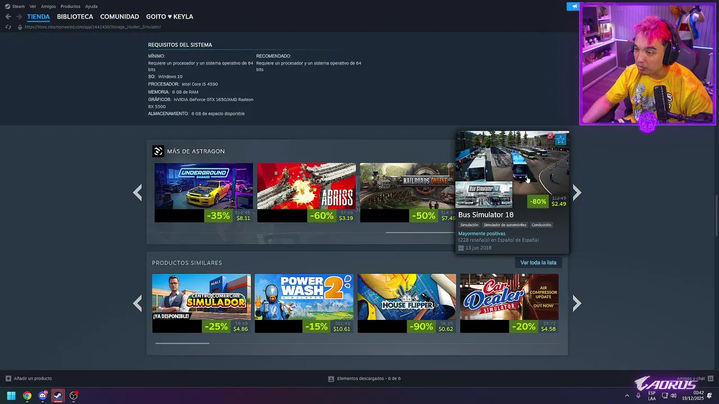Open the House Flipper game card
The height and width of the screenshot is (404, 719).
coord(407,303)
